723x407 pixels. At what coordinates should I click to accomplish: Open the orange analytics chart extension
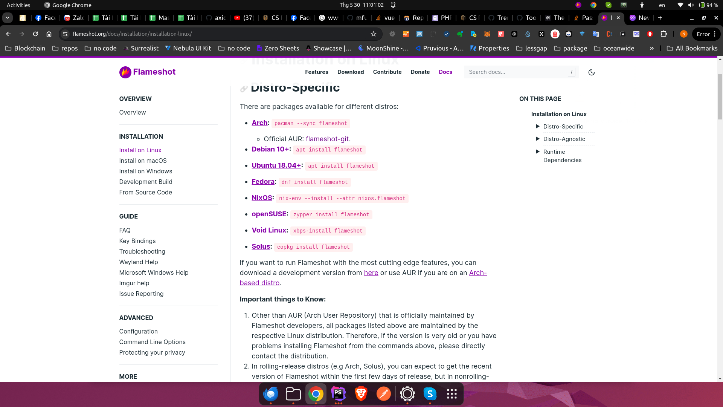pos(406,34)
